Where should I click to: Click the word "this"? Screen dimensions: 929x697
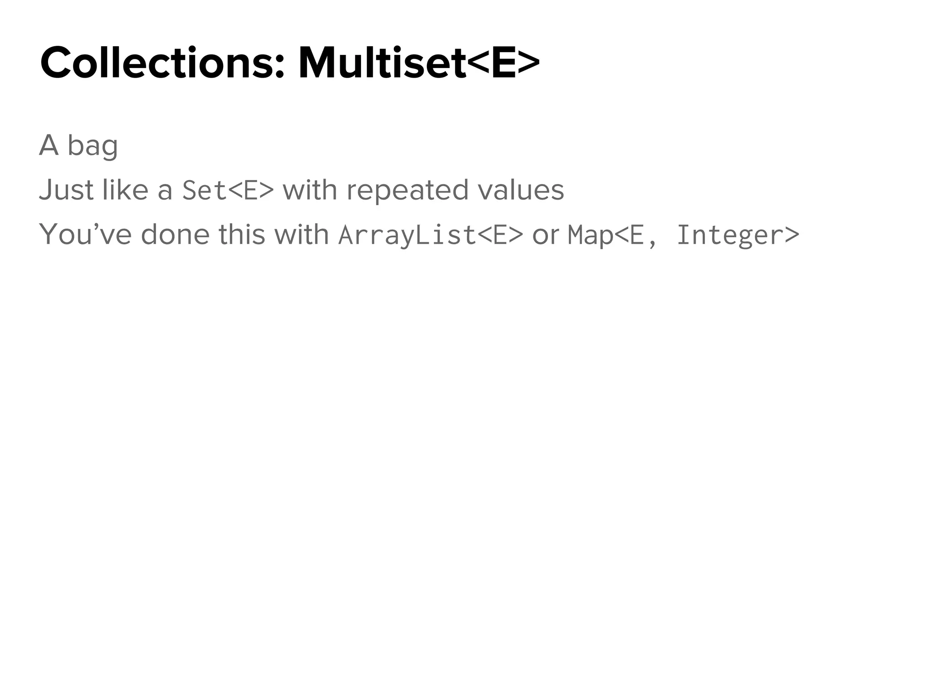pos(242,234)
